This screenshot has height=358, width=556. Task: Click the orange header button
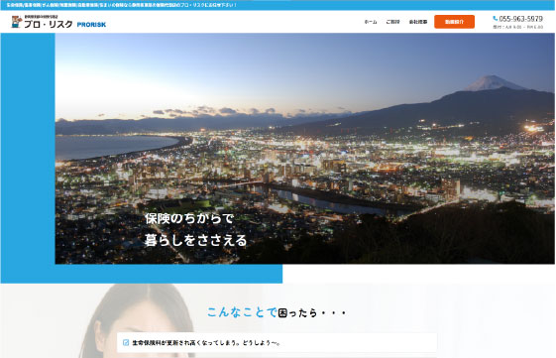tap(454, 22)
